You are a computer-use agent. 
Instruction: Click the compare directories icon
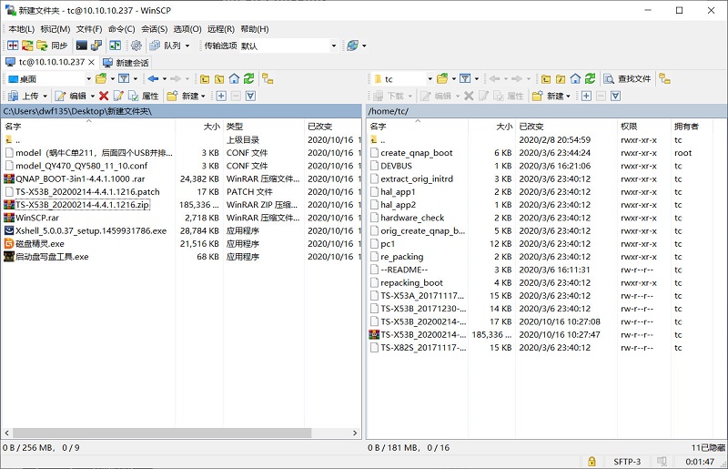[13, 46]
